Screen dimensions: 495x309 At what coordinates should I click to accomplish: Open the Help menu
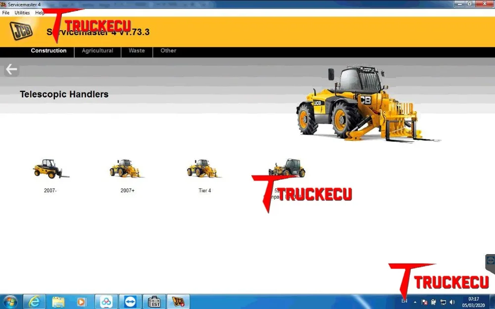click(40, 13)
